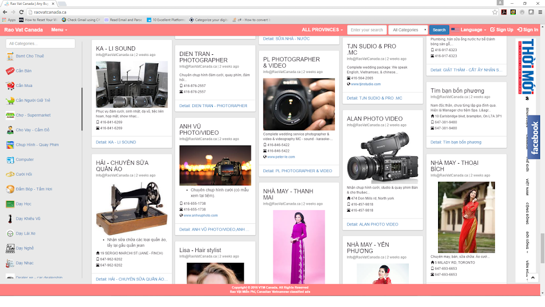The image size is (545, 307).
Task: Open 'How to Reset Your W' bookmark
Action: coord(38,20)
